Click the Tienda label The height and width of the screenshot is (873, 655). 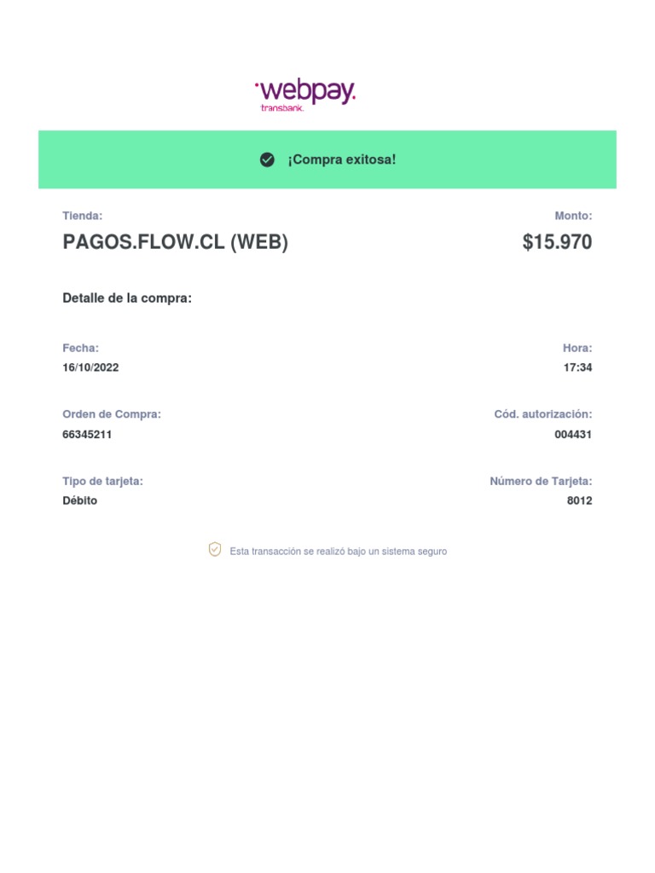(x=83, y=217)
